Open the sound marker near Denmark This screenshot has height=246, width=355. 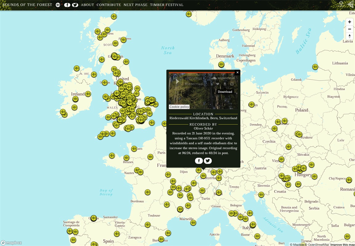point(221,65)
